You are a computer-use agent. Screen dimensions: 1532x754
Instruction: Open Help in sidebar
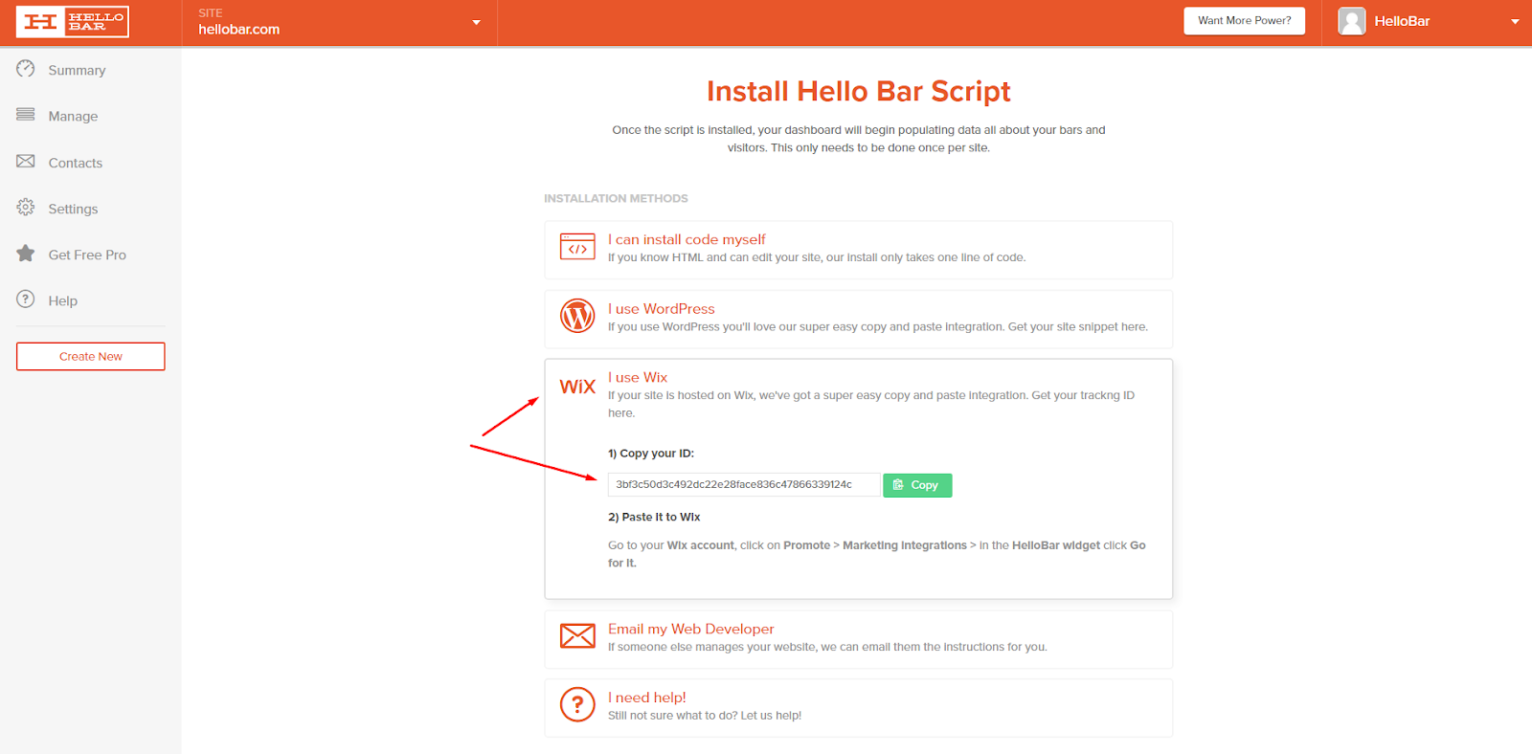tap(63, 300)
